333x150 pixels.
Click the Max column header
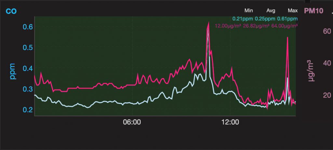[x=293, y=10]
